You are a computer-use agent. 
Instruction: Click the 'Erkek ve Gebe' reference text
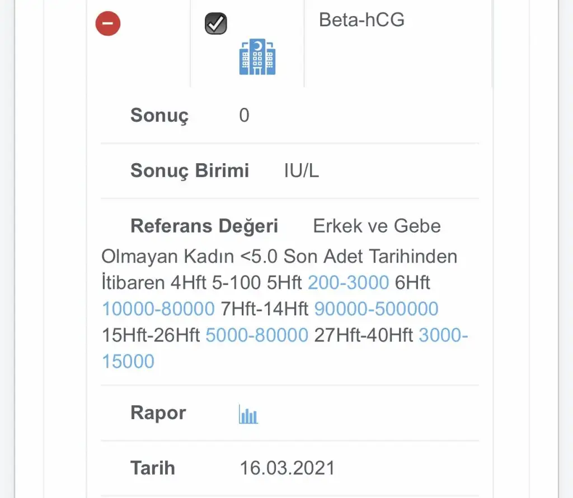[377, 226]
